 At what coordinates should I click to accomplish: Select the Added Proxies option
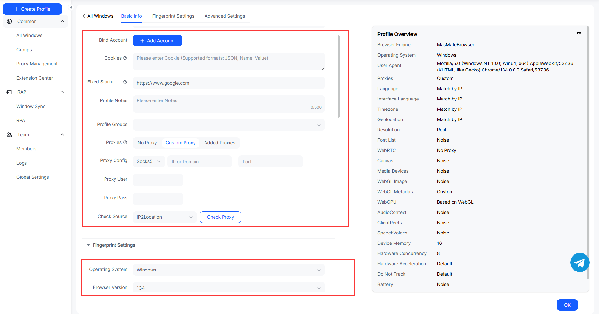click(219, 143)
